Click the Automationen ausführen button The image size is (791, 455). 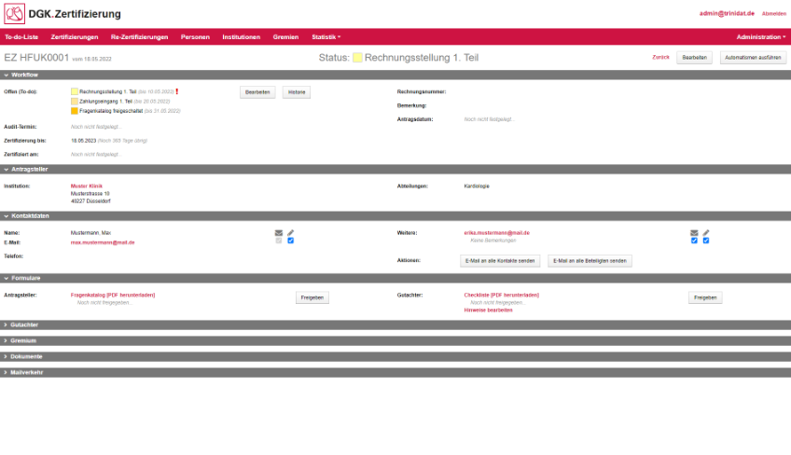[x=753, y=58]
